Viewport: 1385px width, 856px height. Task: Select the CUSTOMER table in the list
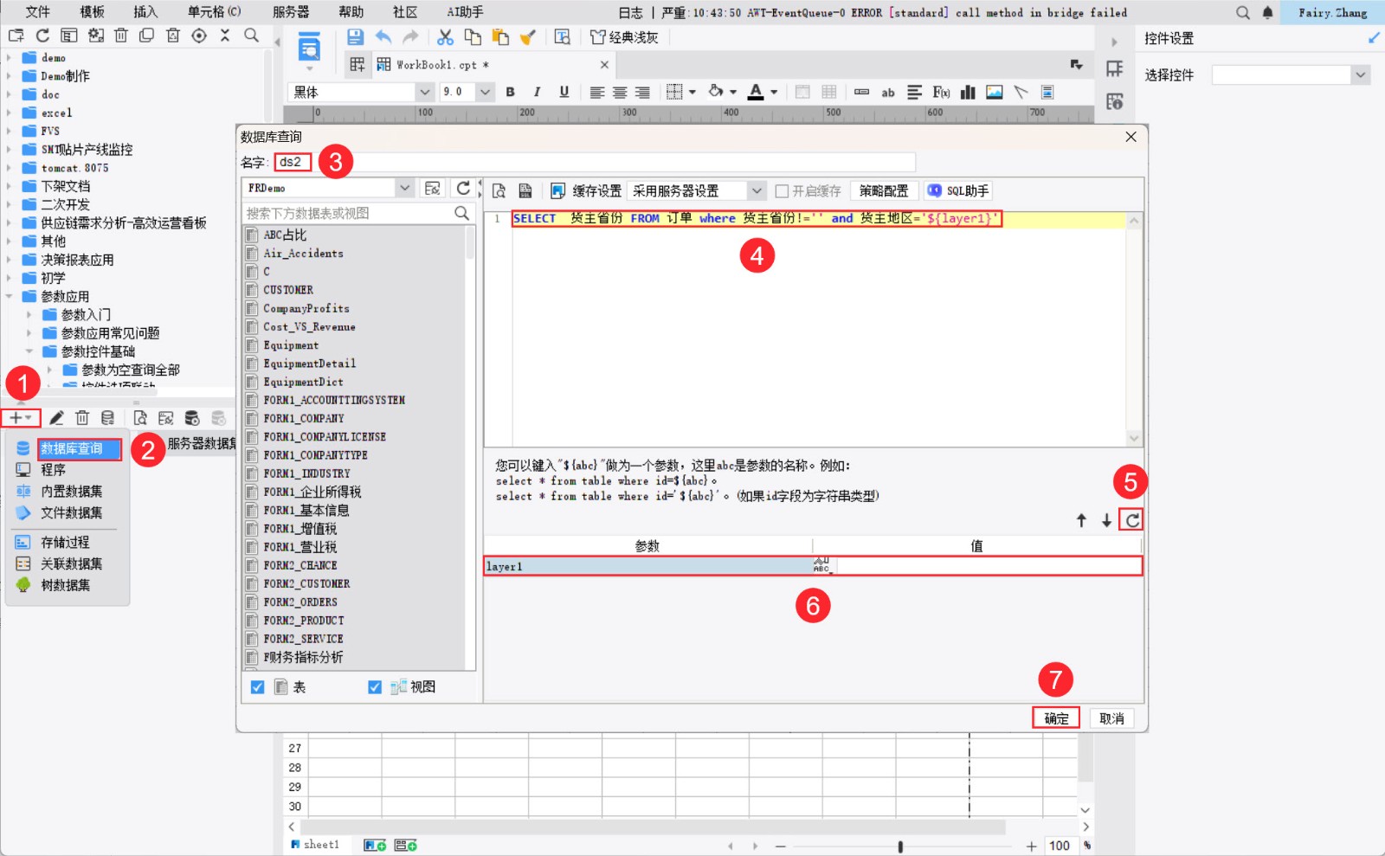click(x=288, y=290)
